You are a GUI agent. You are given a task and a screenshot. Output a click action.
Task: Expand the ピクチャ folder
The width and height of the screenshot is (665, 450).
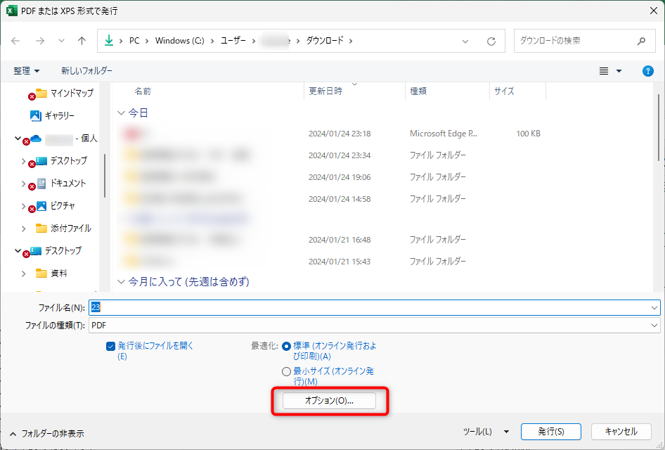click(23, 206)
